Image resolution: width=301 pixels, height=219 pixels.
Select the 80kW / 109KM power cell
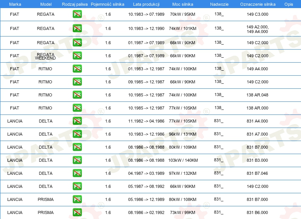[182, 147]
